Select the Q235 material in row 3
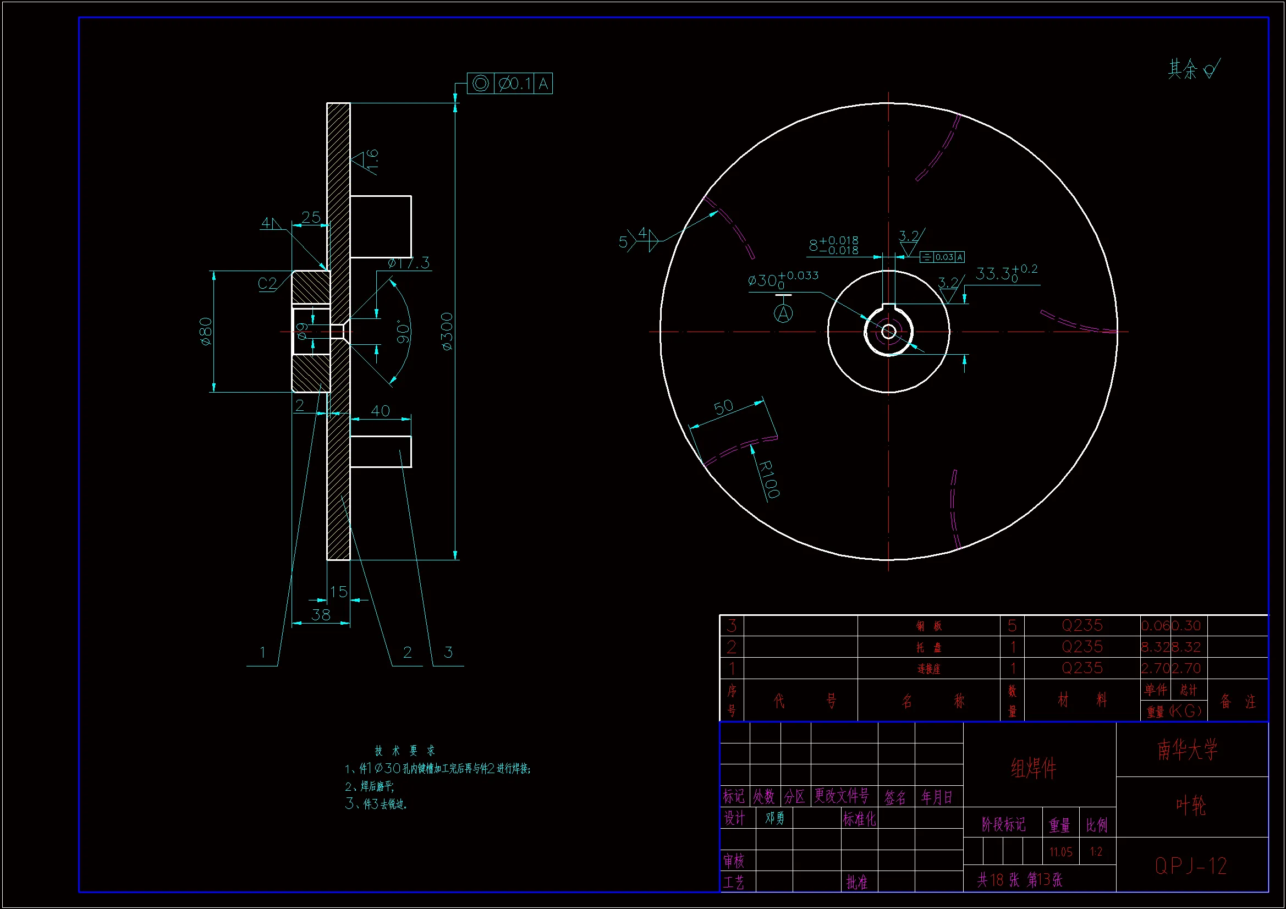Screen dimensions: 1286x909 (x=1081, y=625)
